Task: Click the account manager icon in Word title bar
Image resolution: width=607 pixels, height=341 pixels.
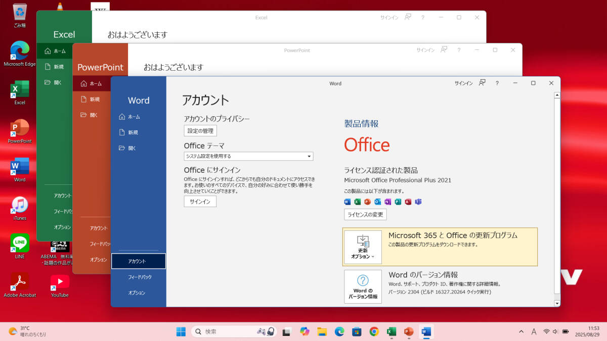Action: click(482, 83)
